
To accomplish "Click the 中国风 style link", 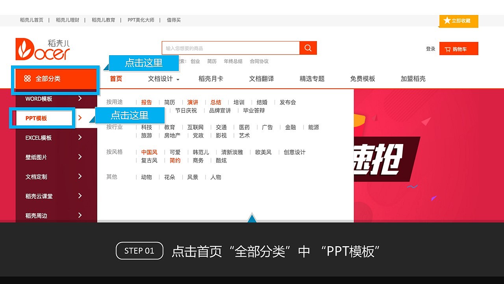I will 149,152.
